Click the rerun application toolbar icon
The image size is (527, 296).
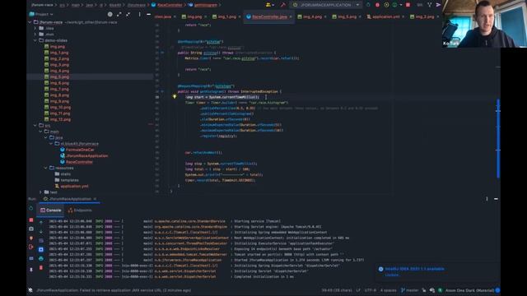click(x=368, y=5)
